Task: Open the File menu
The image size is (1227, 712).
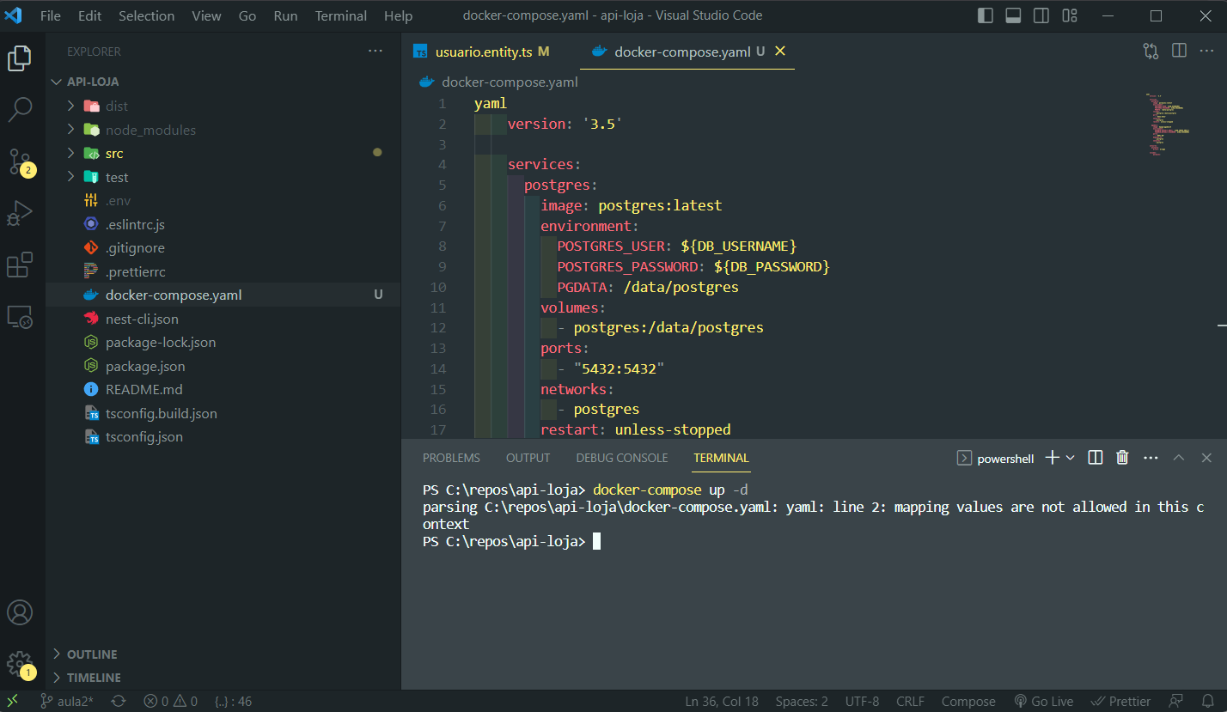Action: coord(51,15)
